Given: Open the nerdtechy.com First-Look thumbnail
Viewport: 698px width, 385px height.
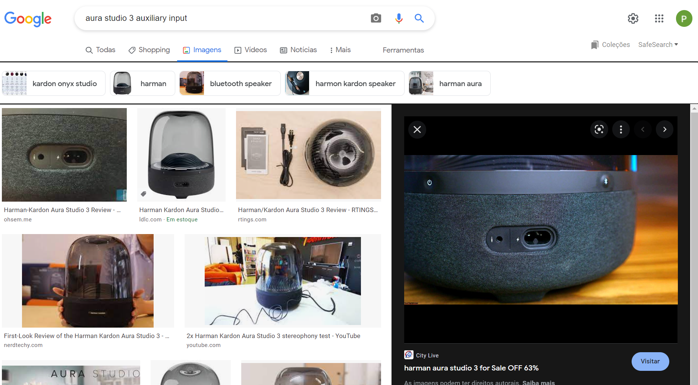Looking at the screenshot, I should pos(88,281).
